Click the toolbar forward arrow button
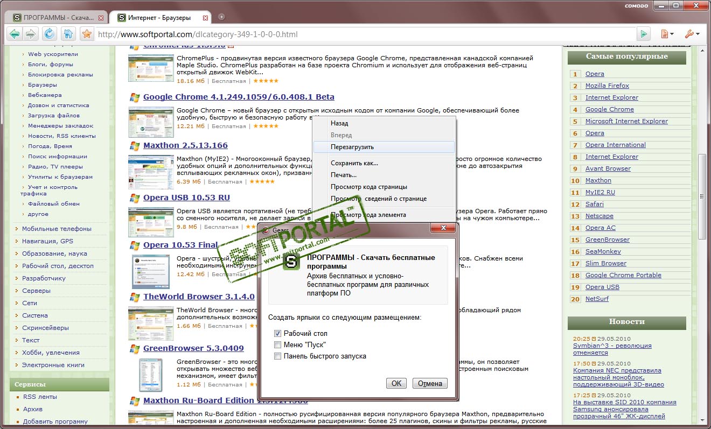 click(x=31, y=34)
